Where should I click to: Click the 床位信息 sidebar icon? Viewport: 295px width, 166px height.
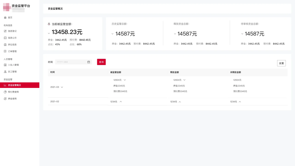(5, 45)
